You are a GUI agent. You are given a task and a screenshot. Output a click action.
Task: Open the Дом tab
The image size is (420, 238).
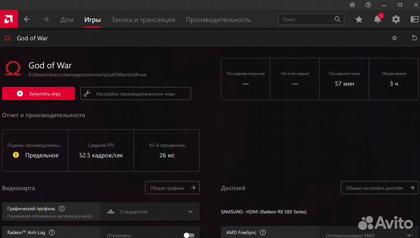66,20
